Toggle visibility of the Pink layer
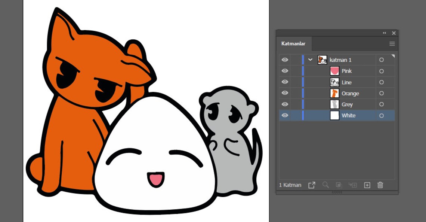This screenshot has width=426, height=222. 285,71
